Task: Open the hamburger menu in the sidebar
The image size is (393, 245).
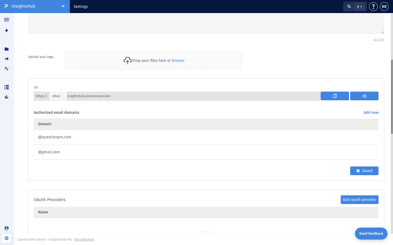Action: click(7, 20)
